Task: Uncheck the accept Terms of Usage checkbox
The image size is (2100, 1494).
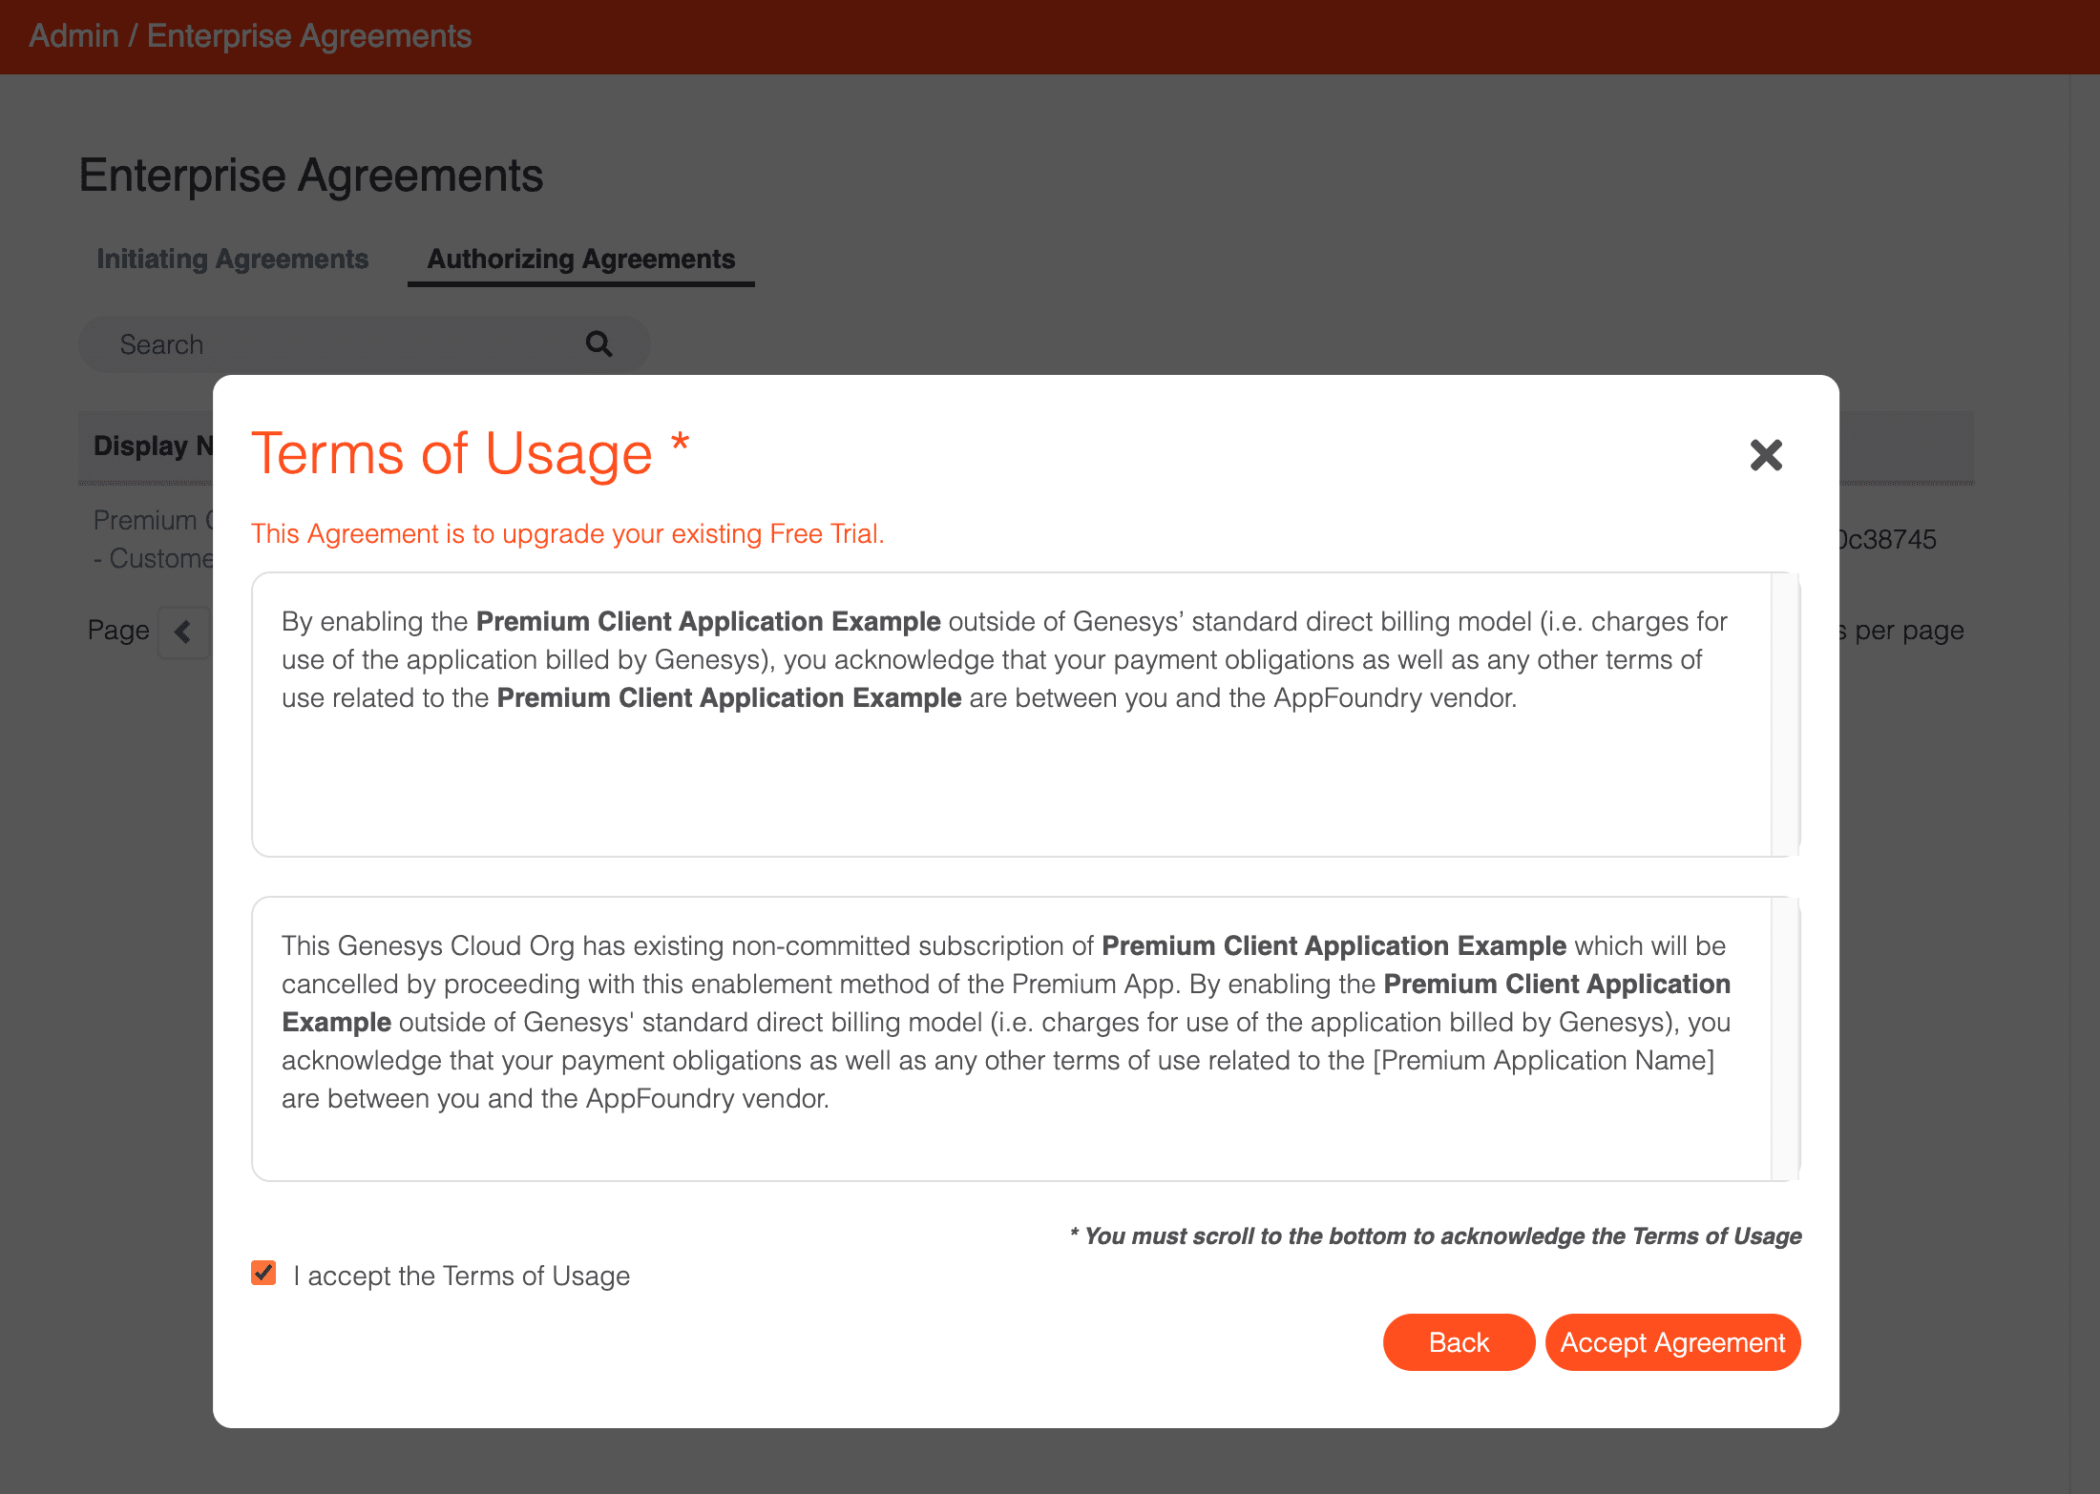Action: coord(264,1274)
